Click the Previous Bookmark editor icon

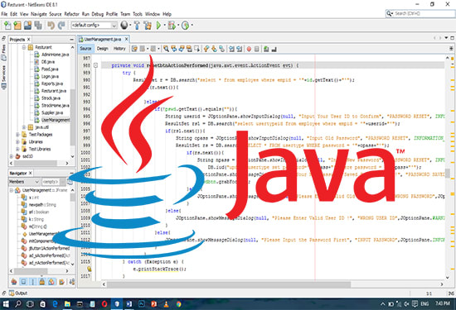(x=206, y=49)
